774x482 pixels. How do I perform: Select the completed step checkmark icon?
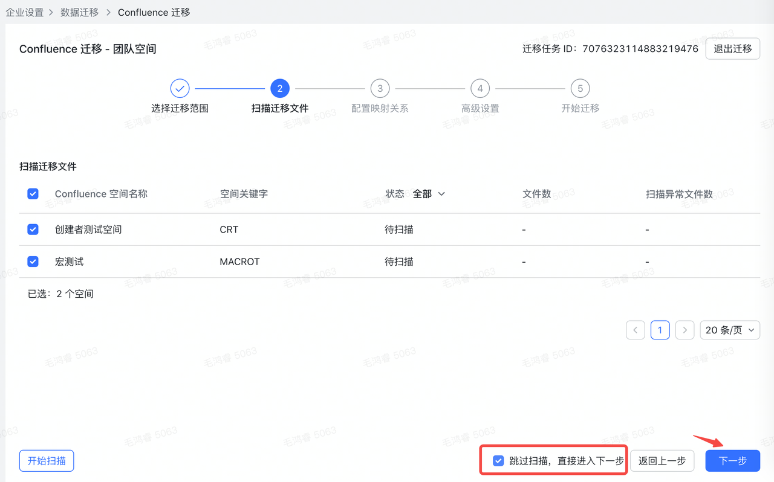point(180,88)
